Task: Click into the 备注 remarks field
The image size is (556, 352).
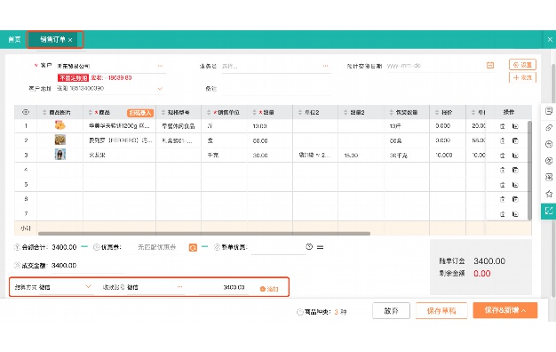Action: (x=276, y=89)
